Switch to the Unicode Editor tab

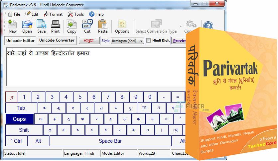pyautogui.click(x=20, y=41)
